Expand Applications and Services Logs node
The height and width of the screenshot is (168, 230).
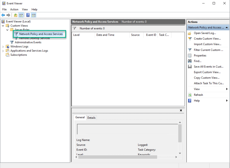pyautogui.click(x=3, y=51)
